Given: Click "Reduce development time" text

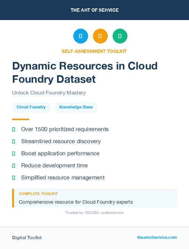Looking at the screenshot, I should [x=54, y=165].
